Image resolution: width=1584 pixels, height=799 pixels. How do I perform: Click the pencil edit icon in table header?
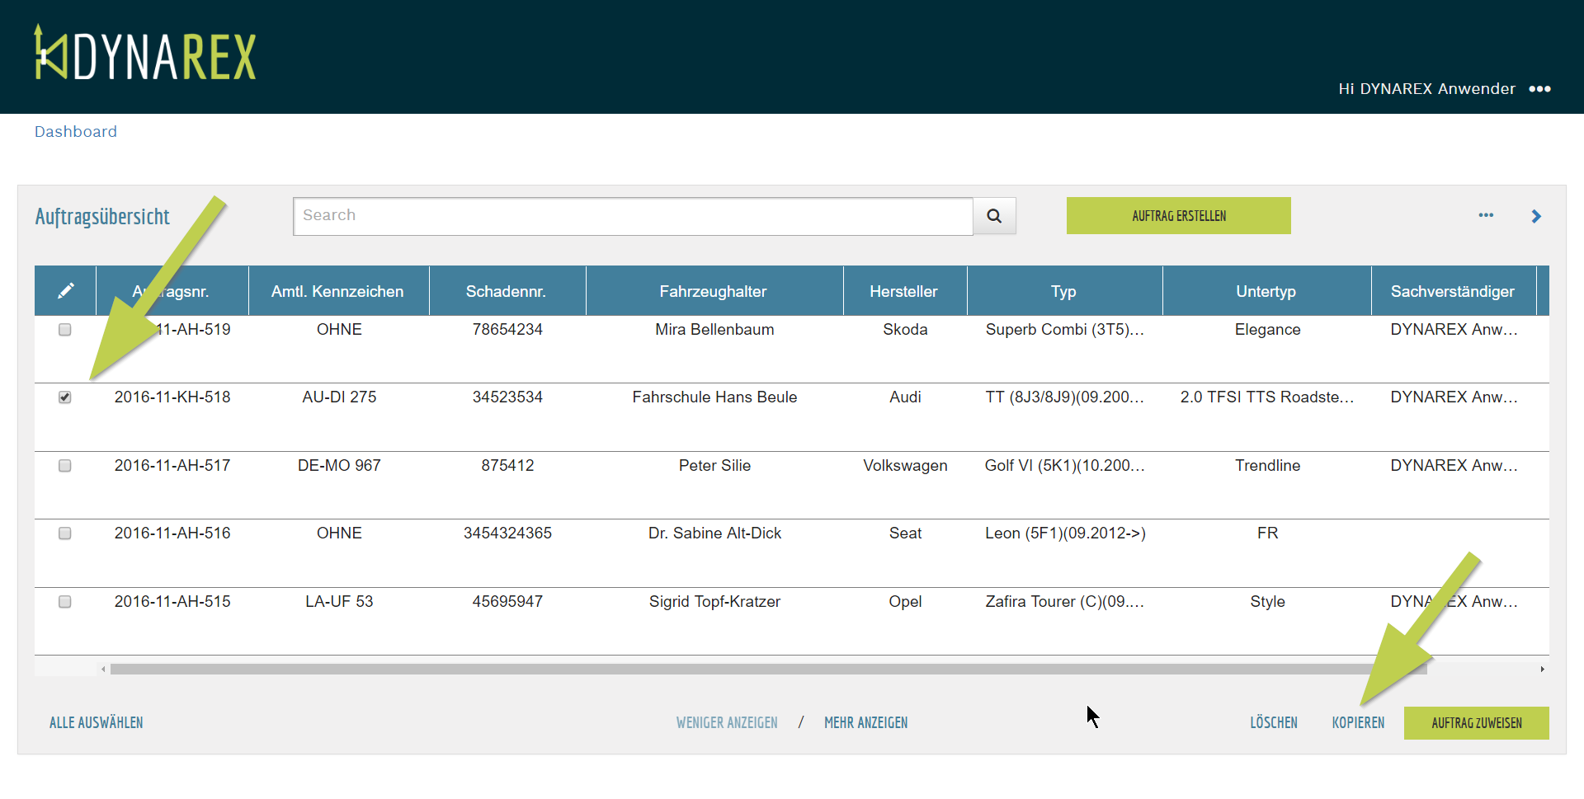65,291
